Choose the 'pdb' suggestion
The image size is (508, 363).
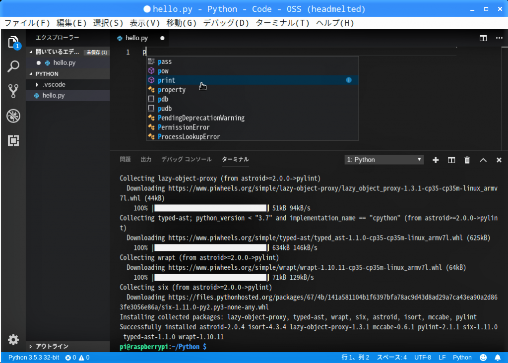pos(253,99)
